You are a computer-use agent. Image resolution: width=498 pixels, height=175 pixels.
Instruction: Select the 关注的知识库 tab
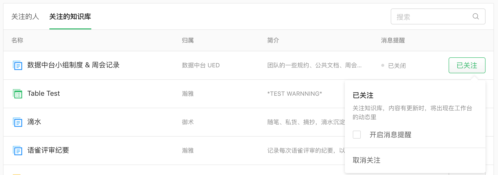coord(70,17)
